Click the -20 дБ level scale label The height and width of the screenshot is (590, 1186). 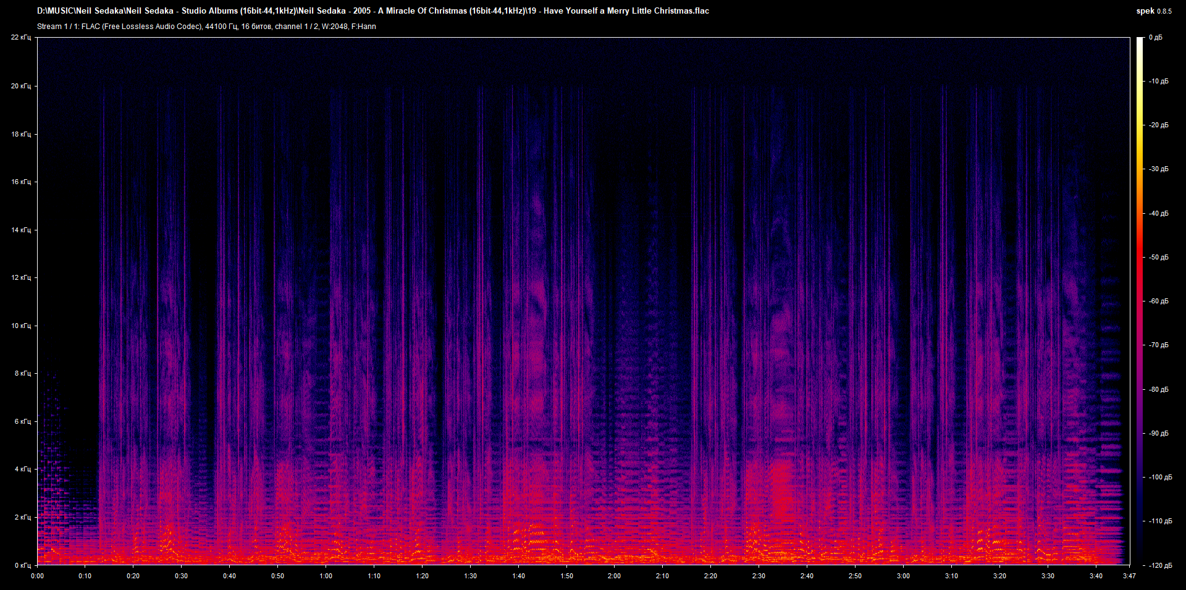click(1158, 125)
